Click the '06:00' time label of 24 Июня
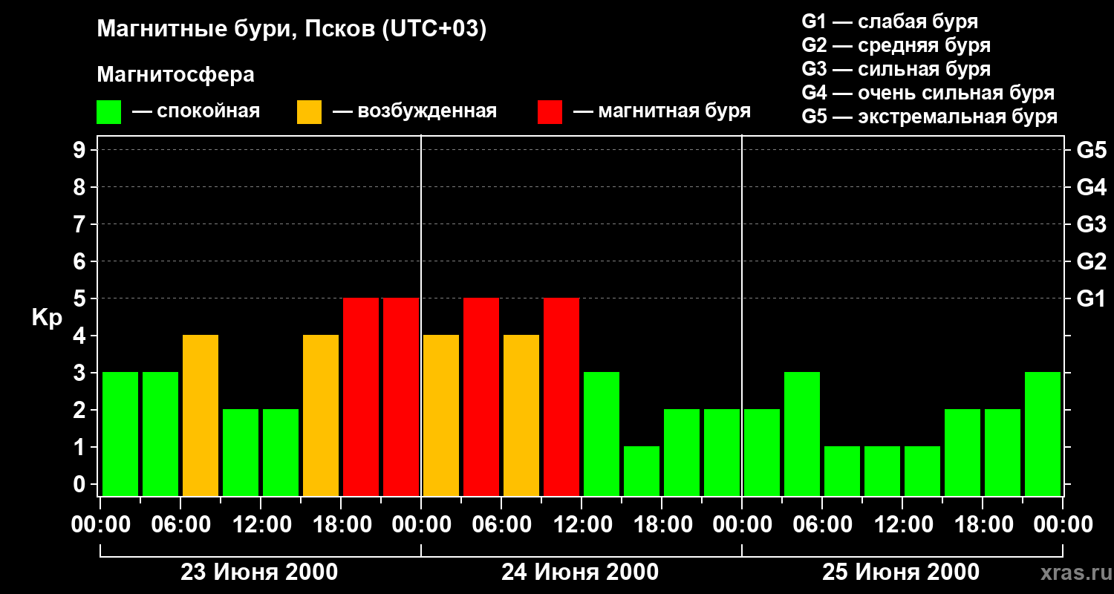 coord(501,525)
